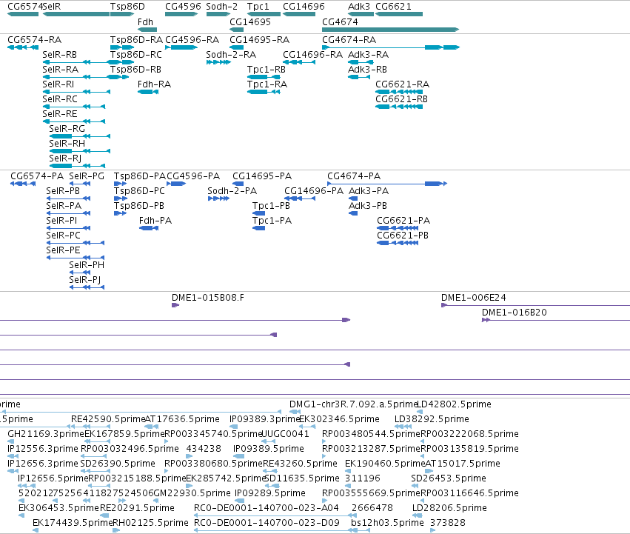Select the SelR-PG protein label
This screenshot has height=534, width=630.
[87, 176]
